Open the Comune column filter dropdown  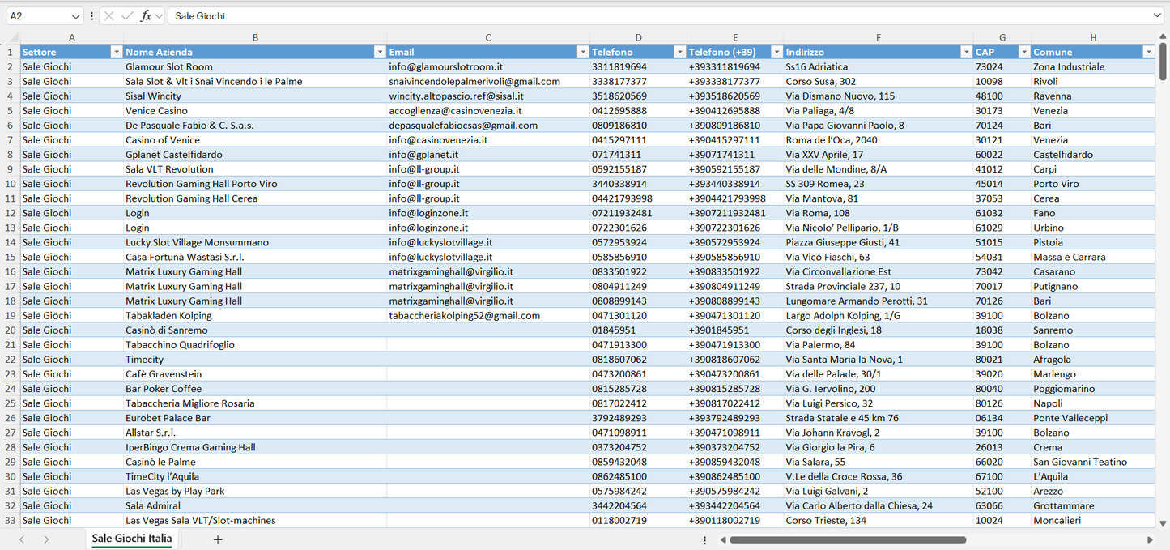1148,52
